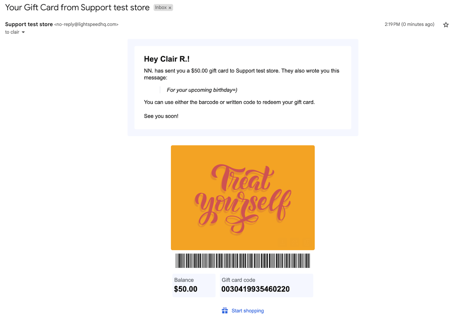
Task: Click sender name Support test store
Action: [29, 24]
